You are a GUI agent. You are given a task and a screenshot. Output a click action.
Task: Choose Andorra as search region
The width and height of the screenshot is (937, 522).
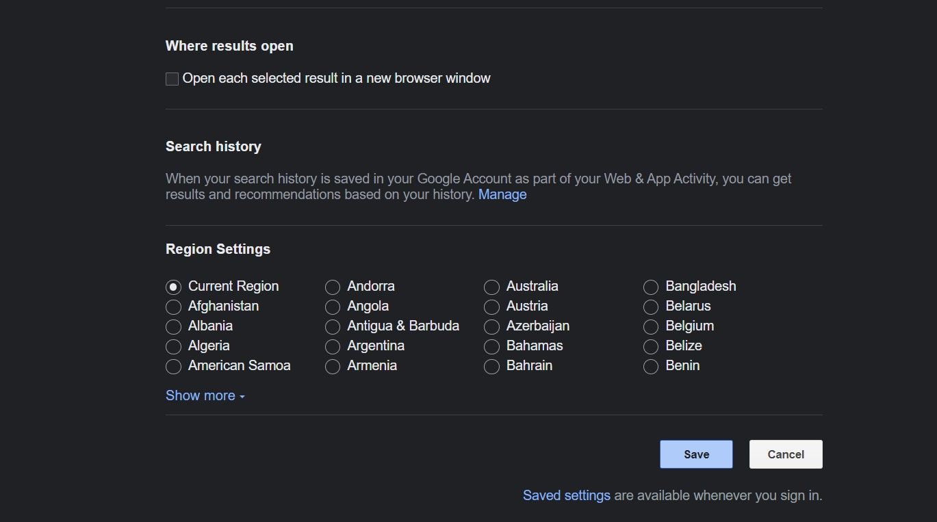(x=333, y=287)
